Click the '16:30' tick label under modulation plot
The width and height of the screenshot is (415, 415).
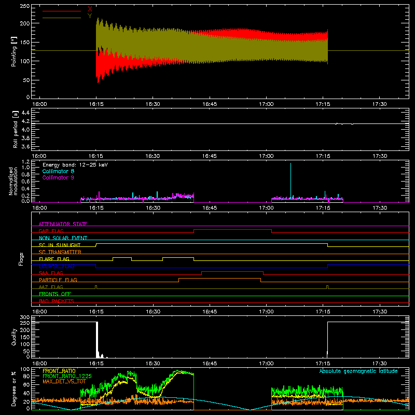153,208
